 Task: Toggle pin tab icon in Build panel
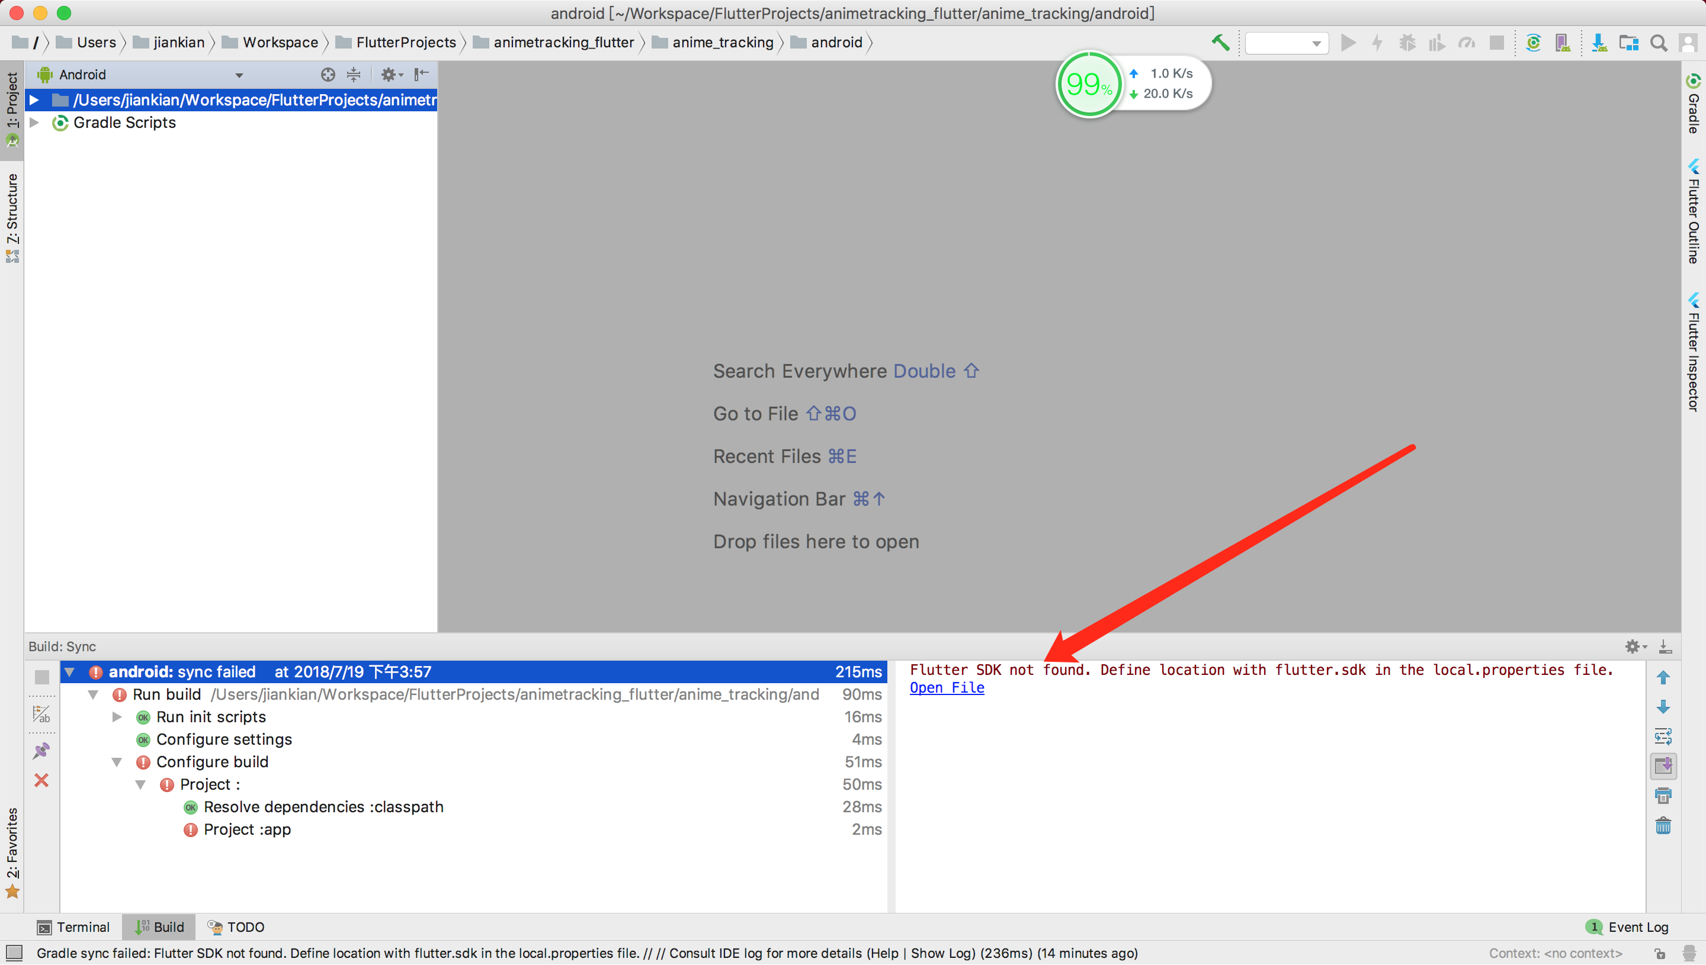[42, 750]
